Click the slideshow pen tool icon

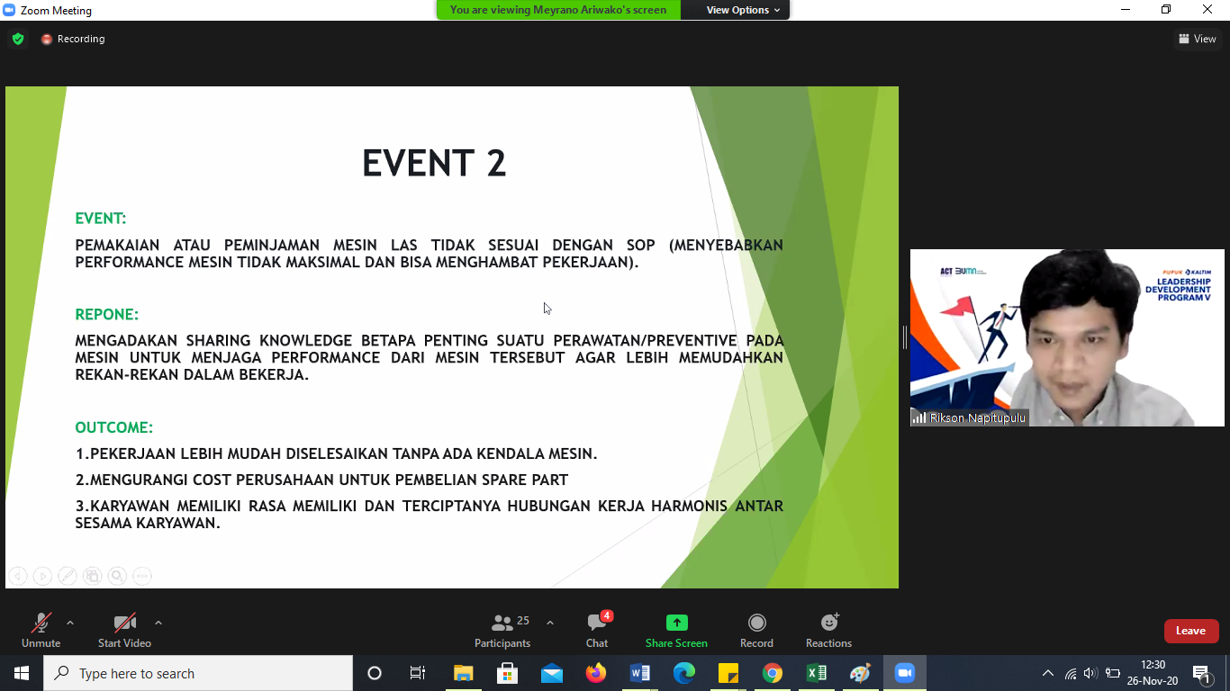coord(68,576)
